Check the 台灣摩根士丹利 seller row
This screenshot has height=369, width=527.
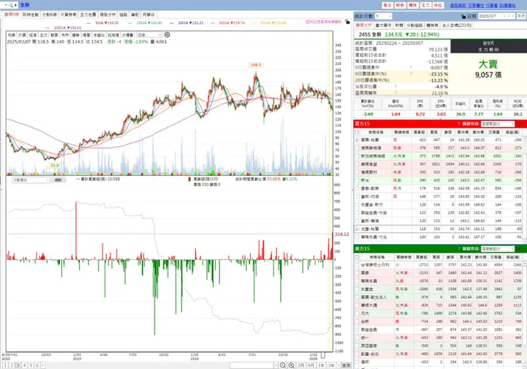(x=357, y=265)
